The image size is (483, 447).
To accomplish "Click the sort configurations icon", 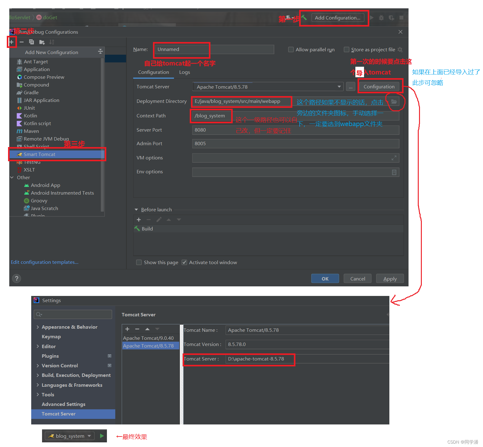I will coord(52,42).
